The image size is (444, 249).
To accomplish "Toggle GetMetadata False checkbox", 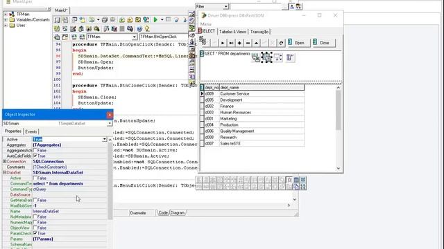I will tap(35, 200).
